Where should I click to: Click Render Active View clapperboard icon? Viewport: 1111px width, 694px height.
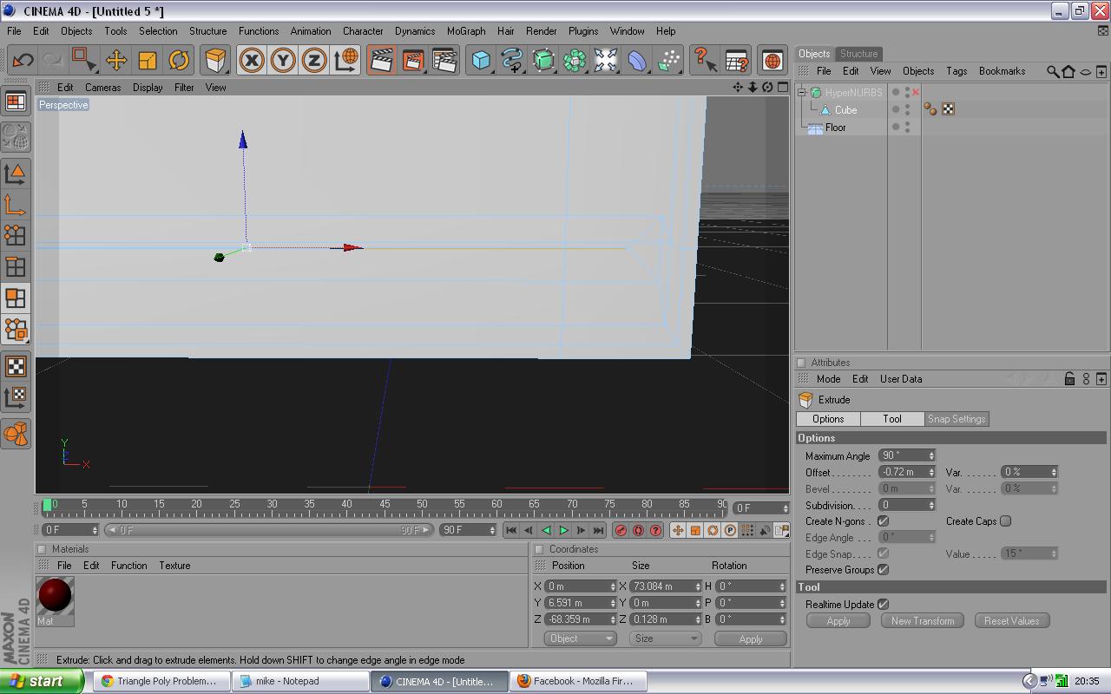coord(381,60)
